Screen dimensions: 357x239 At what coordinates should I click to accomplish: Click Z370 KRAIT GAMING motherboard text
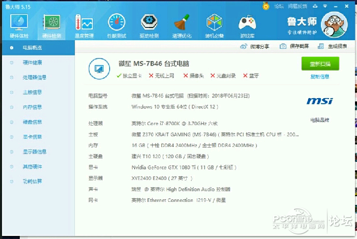click(215, 135)
